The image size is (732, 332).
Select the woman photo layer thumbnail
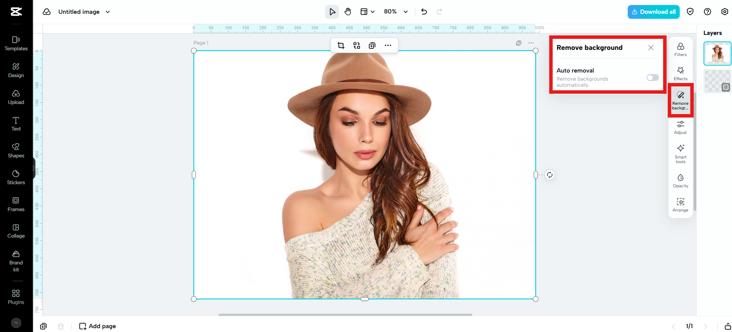717,53
